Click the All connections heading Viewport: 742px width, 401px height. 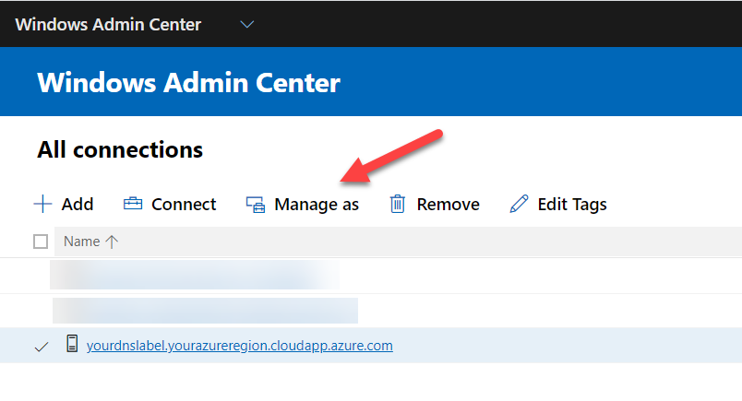click(x=120, y=150)
